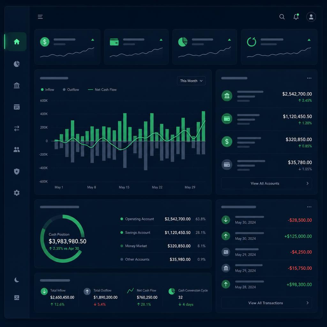This screenshot has height=327, width=327.
Task: Click the +$125,000.00 transaction amount
Action: pyautogui.click(x=298, y=236)
